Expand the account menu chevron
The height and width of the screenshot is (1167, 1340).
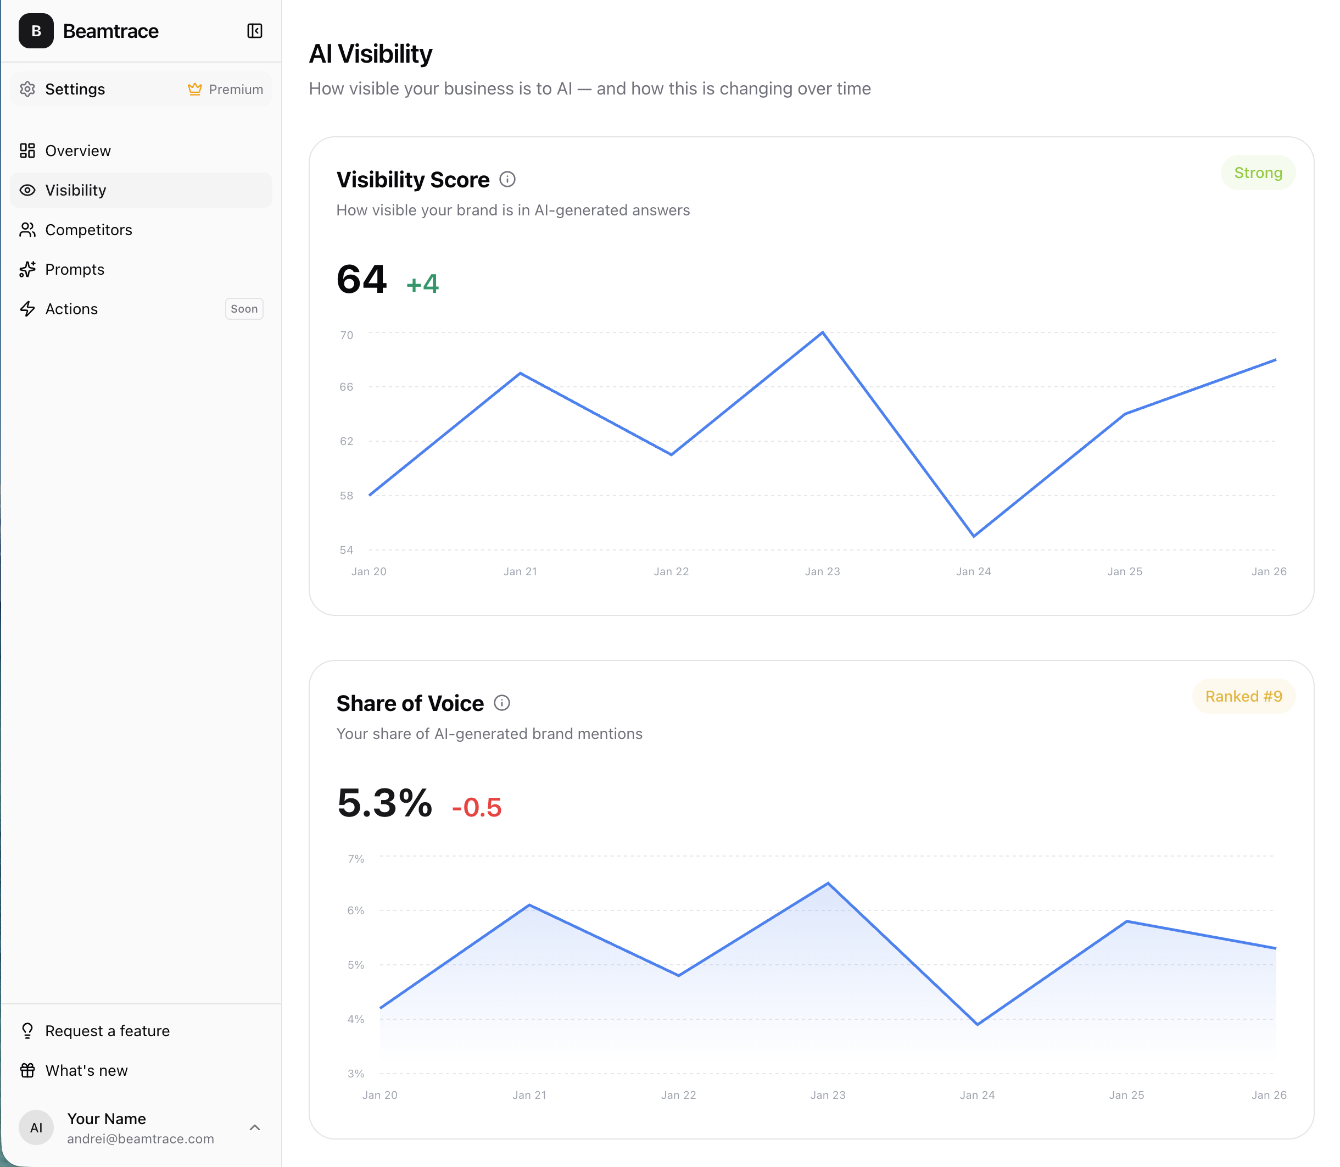[254, 1128]
